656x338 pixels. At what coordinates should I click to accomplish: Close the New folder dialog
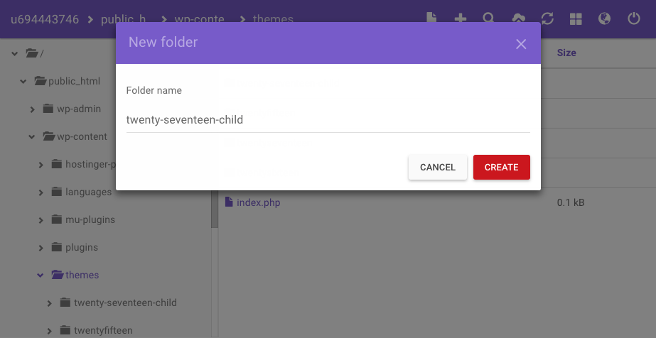521,44
